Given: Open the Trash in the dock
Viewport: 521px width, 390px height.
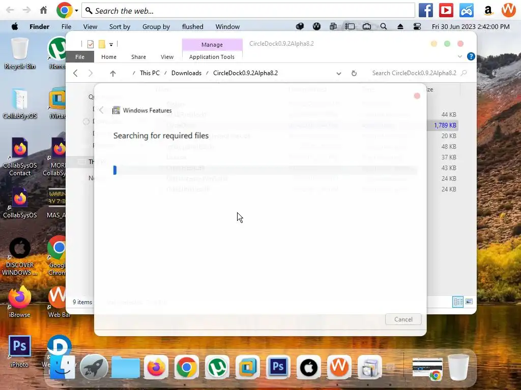Looking at the screenshot, I should [x=458, y=368].
